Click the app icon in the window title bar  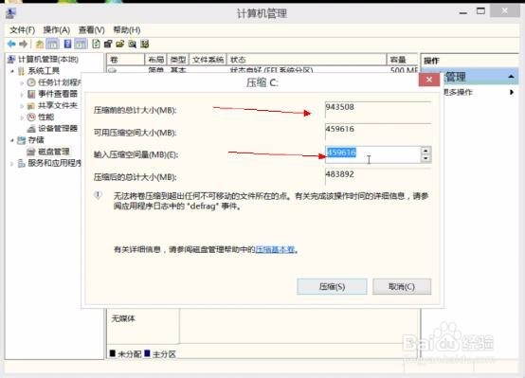pyautogui.click(x=10, y=13)
